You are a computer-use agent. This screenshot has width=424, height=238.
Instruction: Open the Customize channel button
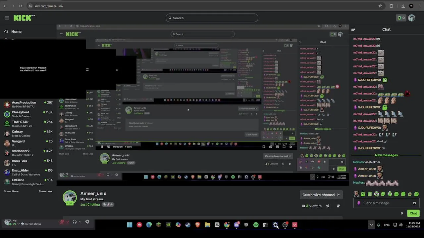tap(321, 195)
